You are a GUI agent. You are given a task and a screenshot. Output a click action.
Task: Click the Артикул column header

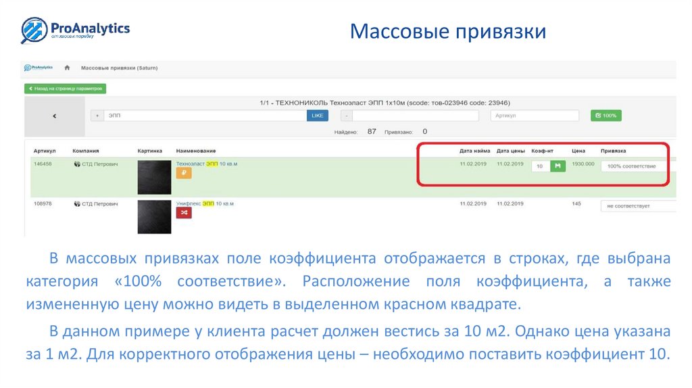point(45,151)
